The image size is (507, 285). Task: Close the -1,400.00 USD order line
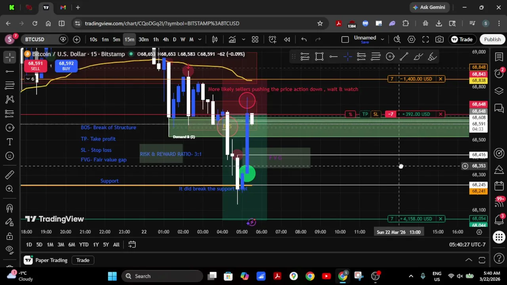(x=440, y=79)
